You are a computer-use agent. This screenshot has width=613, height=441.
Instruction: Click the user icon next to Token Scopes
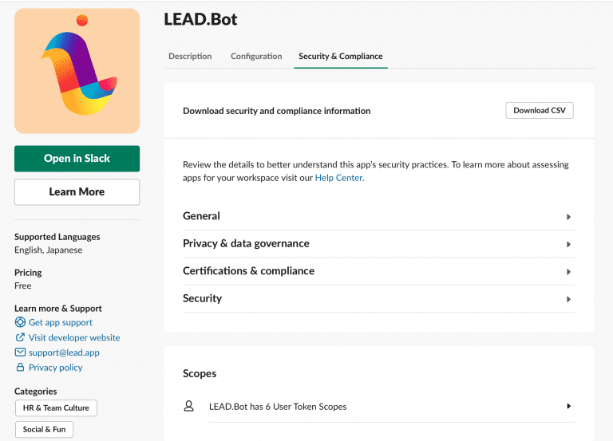[x=189, y=406]
